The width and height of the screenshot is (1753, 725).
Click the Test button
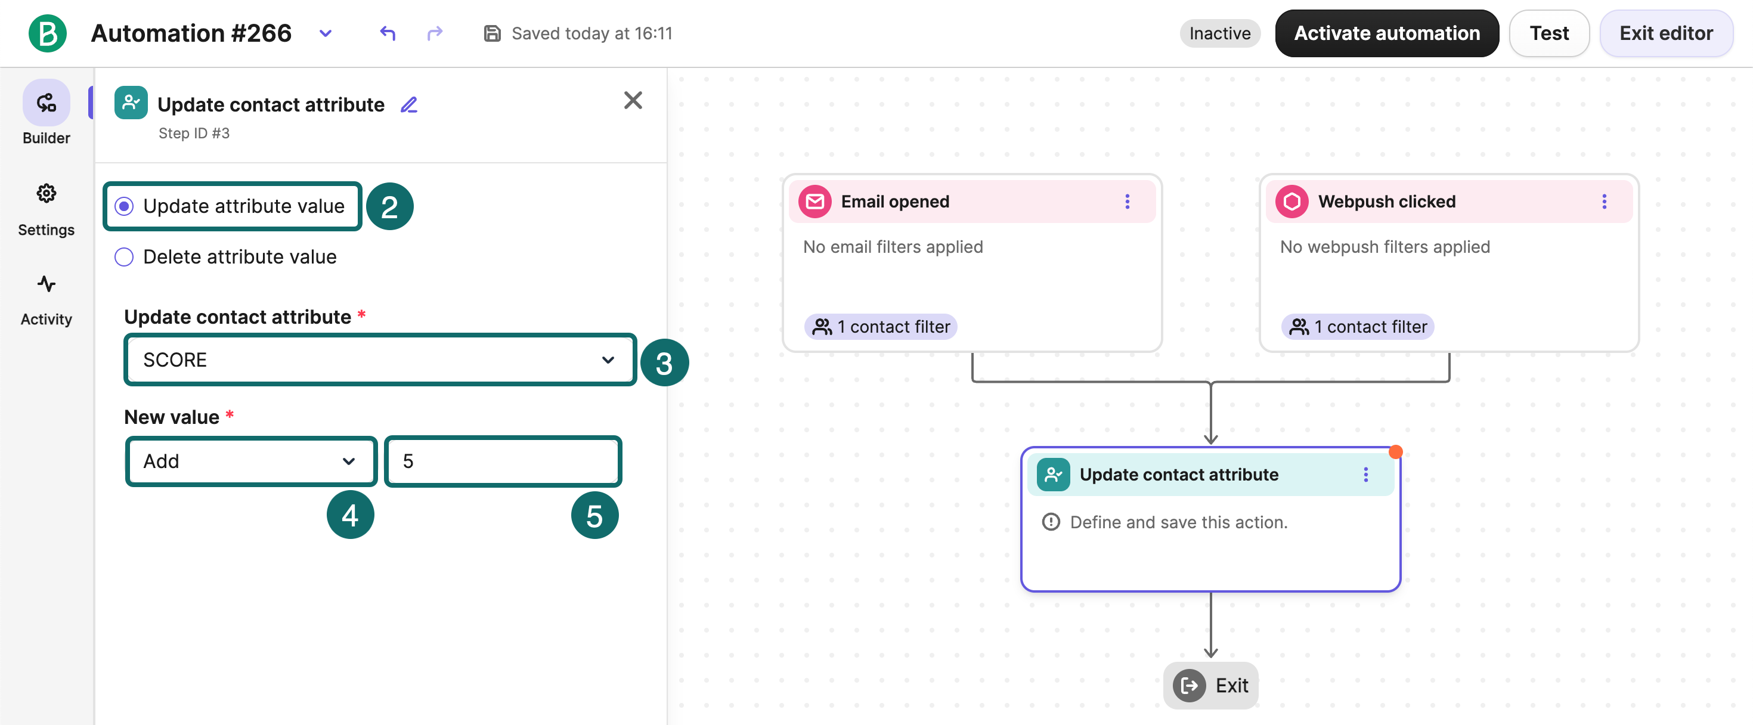click(1548, 33)
